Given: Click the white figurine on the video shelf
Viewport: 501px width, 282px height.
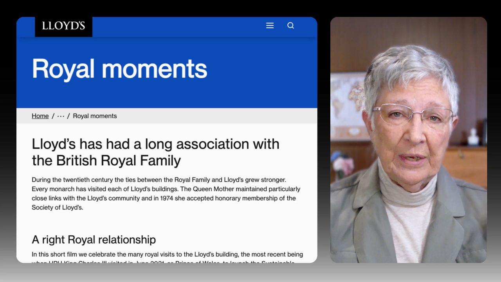Looking at the screenshot, I should (x=473, y=136).
